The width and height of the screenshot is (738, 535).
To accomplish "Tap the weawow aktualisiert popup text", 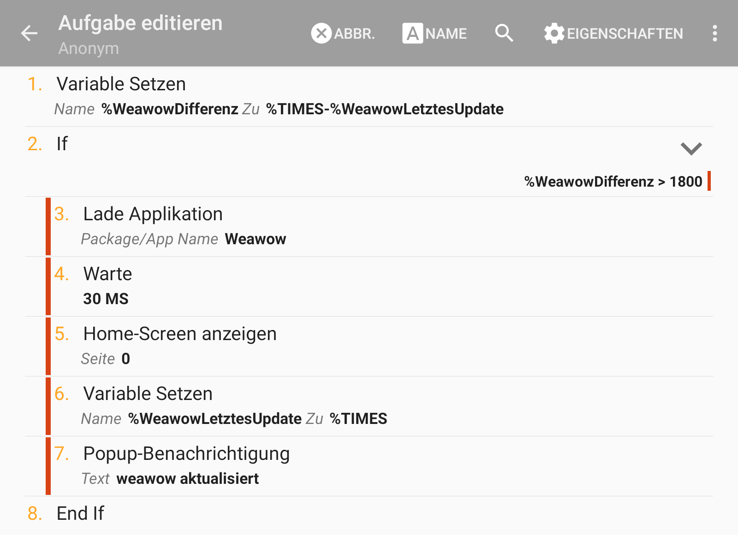I will [x=188, y=479].
